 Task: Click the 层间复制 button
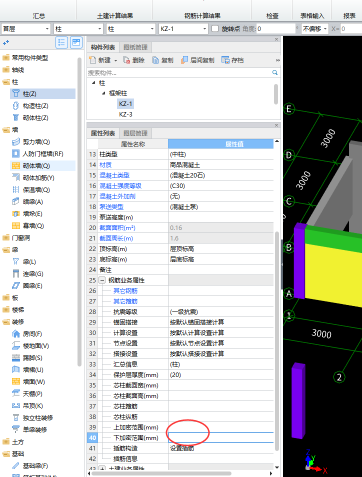pos(197,60)
